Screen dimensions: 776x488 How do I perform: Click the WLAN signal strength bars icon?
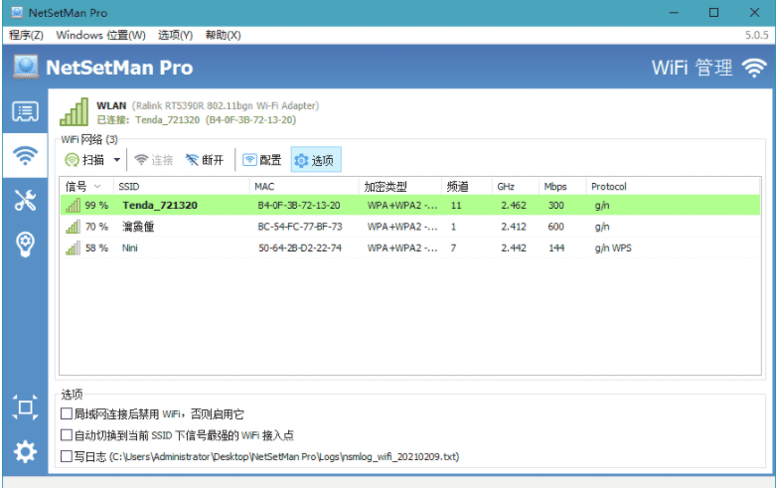pos(75,112)
